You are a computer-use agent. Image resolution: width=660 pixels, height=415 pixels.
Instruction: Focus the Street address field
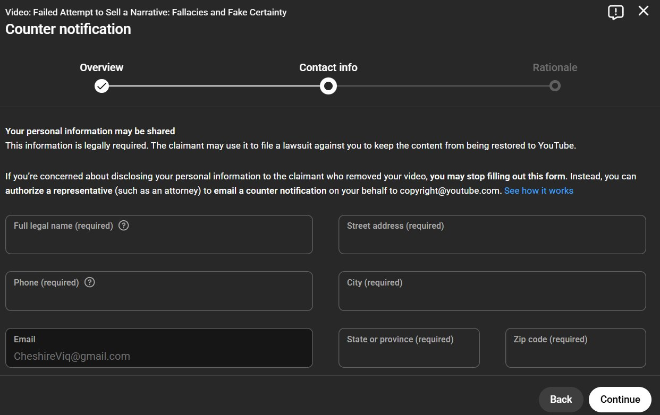(x=492, y=240)
